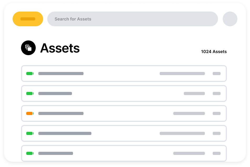Image resolution: width=250 pixels, height=167 pixels.
Task: Click the Assets page heading
Action: (60, 48)
